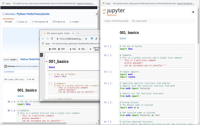
Task: Click the forward arrow in Colab browser window
Action: [47, 39]
